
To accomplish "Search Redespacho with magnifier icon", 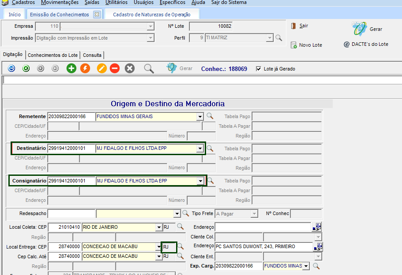I will [x=186, y=213].
